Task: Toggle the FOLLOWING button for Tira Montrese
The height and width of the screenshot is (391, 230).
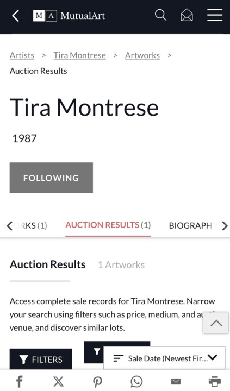Action: tap(51, 178)
